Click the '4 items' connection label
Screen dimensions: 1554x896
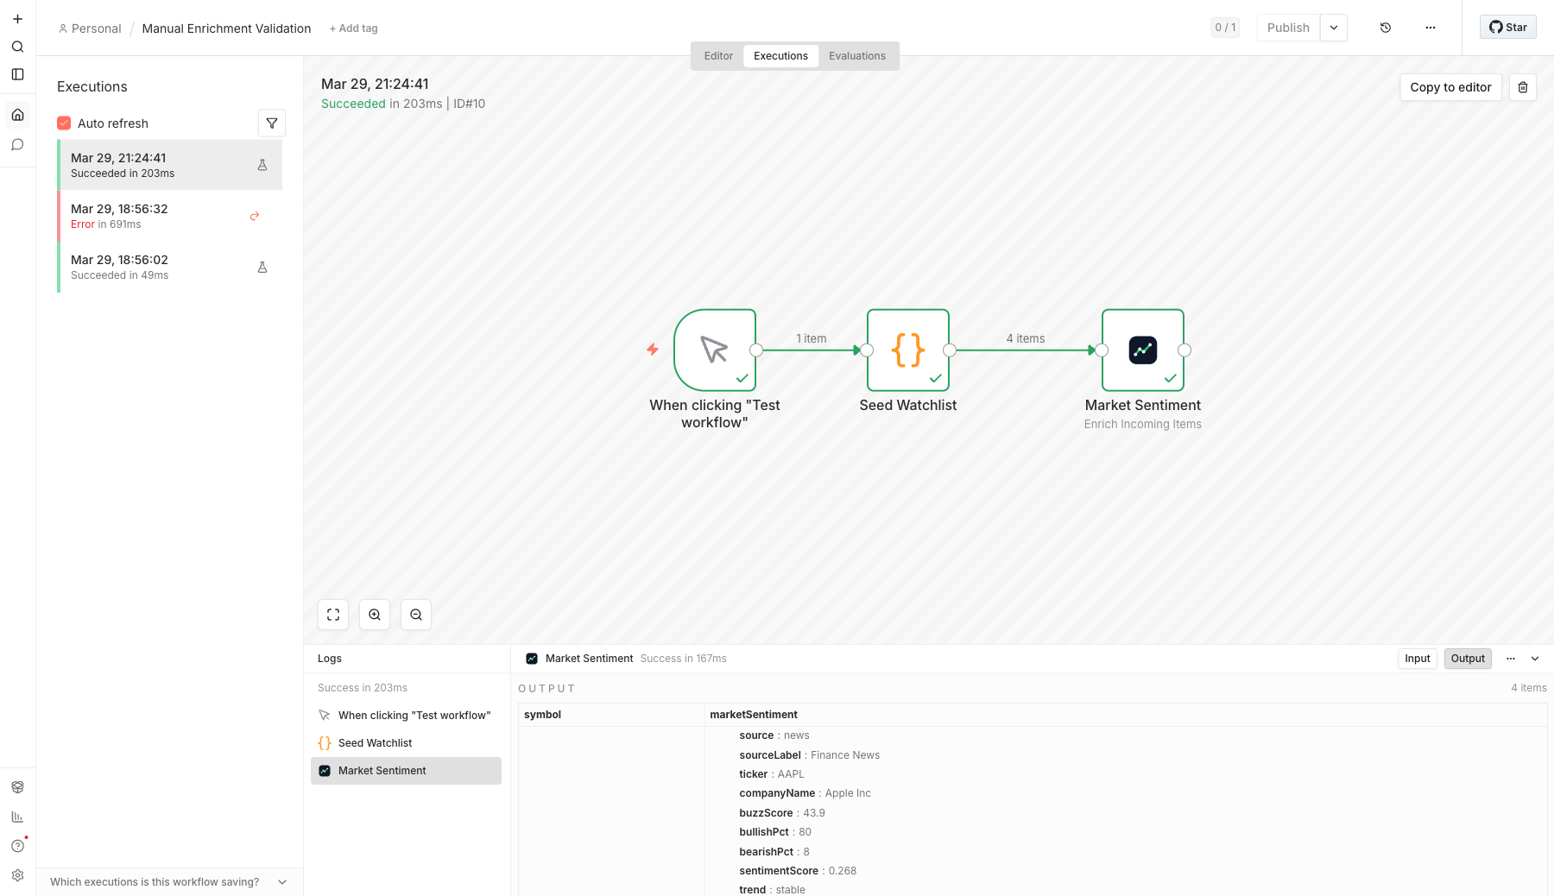[x=1025, y=338]
